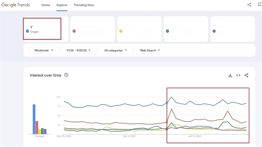Click the Google Trends logo
The width and height of the screenshot is (262, 147).
pyautogui.click(x=15, y=5)
